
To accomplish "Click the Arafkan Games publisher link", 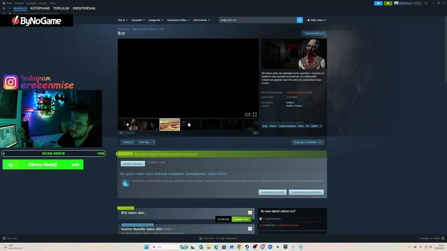I will pos(294,106).
